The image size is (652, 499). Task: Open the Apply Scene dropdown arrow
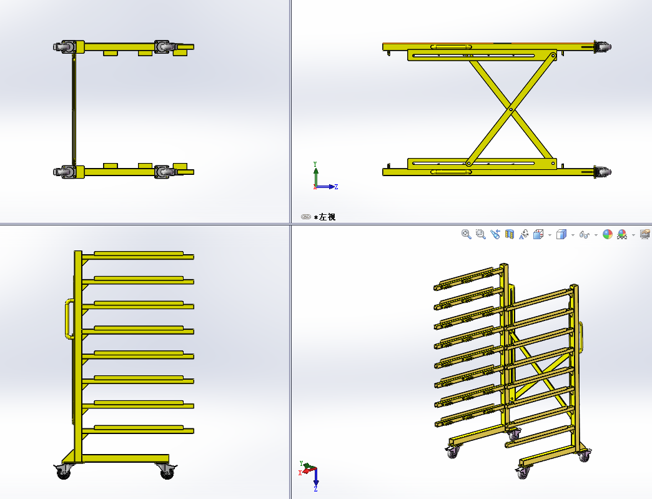point(633,235)
